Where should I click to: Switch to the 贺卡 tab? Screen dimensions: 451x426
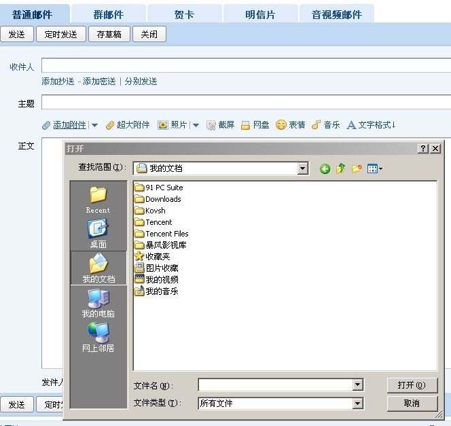pos(184,14)
